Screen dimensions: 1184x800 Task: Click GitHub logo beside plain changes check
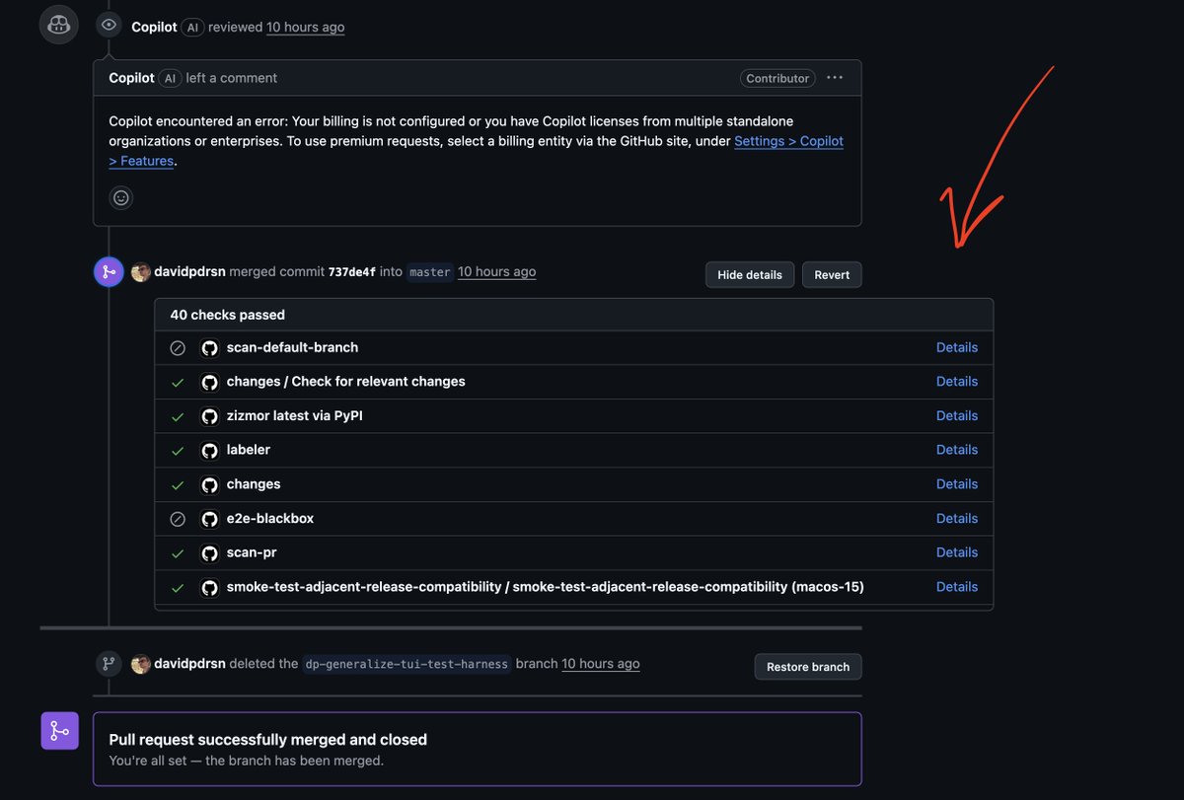pyautogui.click(x=209, y=484)
